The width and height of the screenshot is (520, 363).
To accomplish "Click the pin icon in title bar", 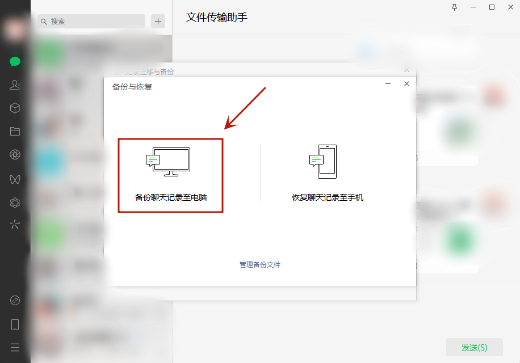I will click(454, 7).
